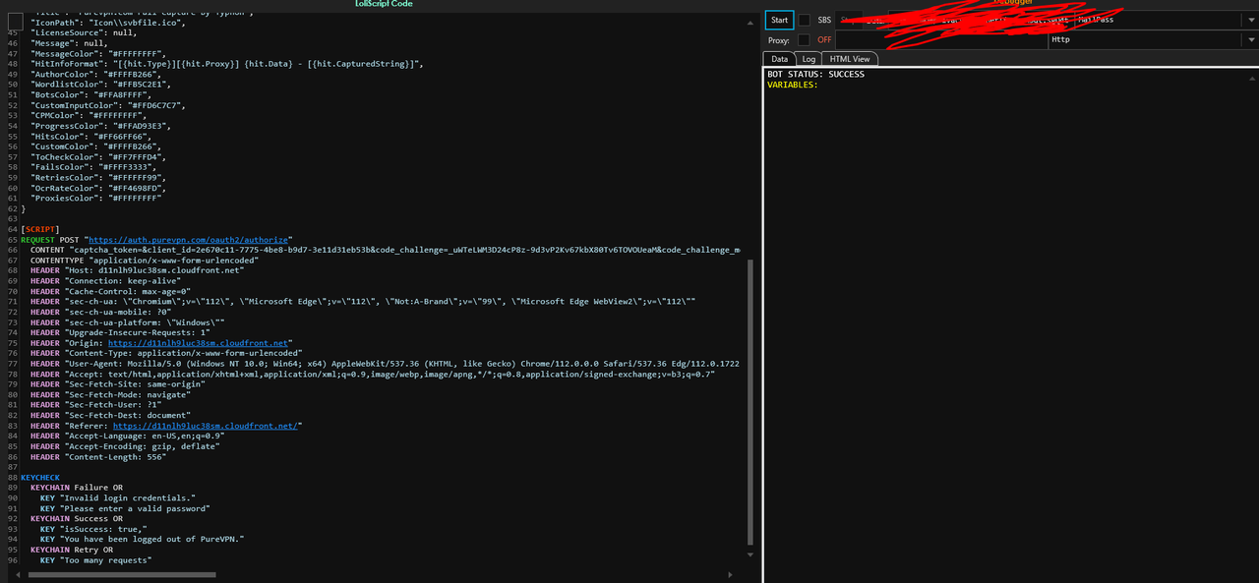Viewport: 1259px width, 583px height.
Task: Click the VARIABLES: label in output
Action: click(792, 85)
